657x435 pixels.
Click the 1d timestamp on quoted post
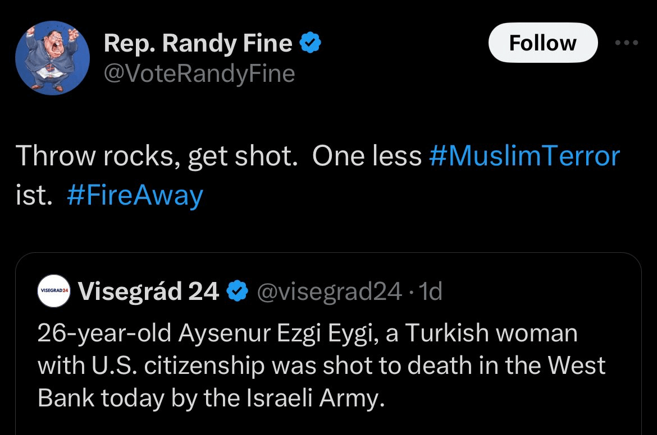[431, 291]
